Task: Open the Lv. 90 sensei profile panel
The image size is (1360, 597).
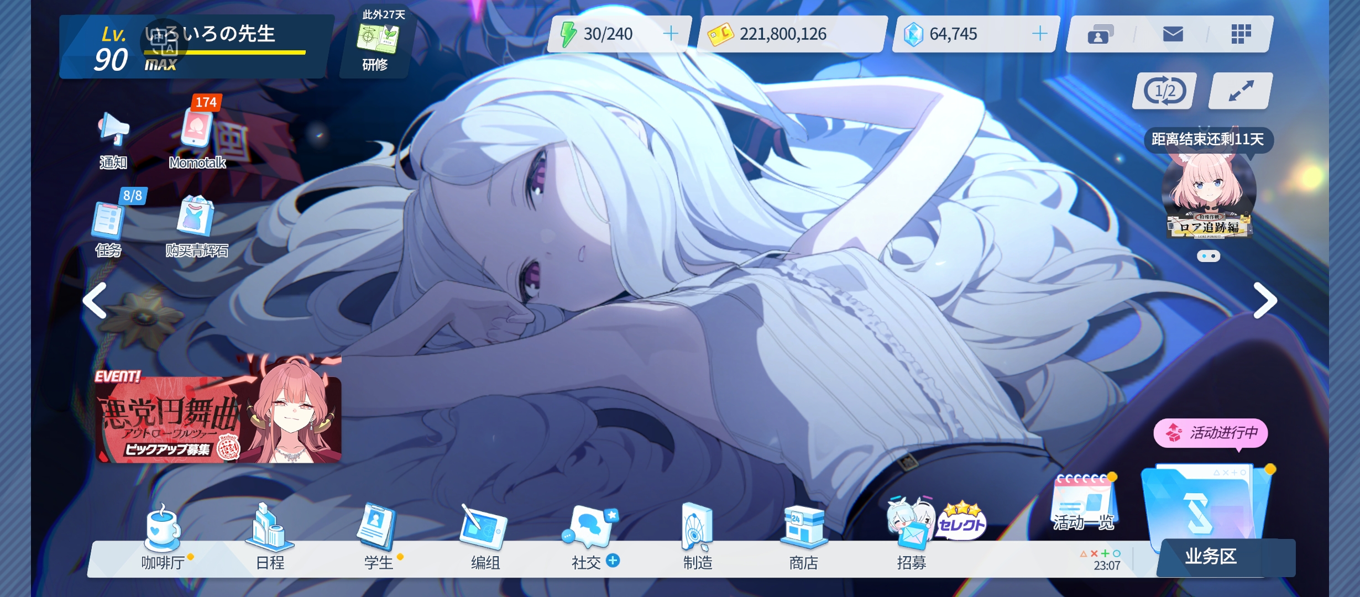Action: coord(196,46)
